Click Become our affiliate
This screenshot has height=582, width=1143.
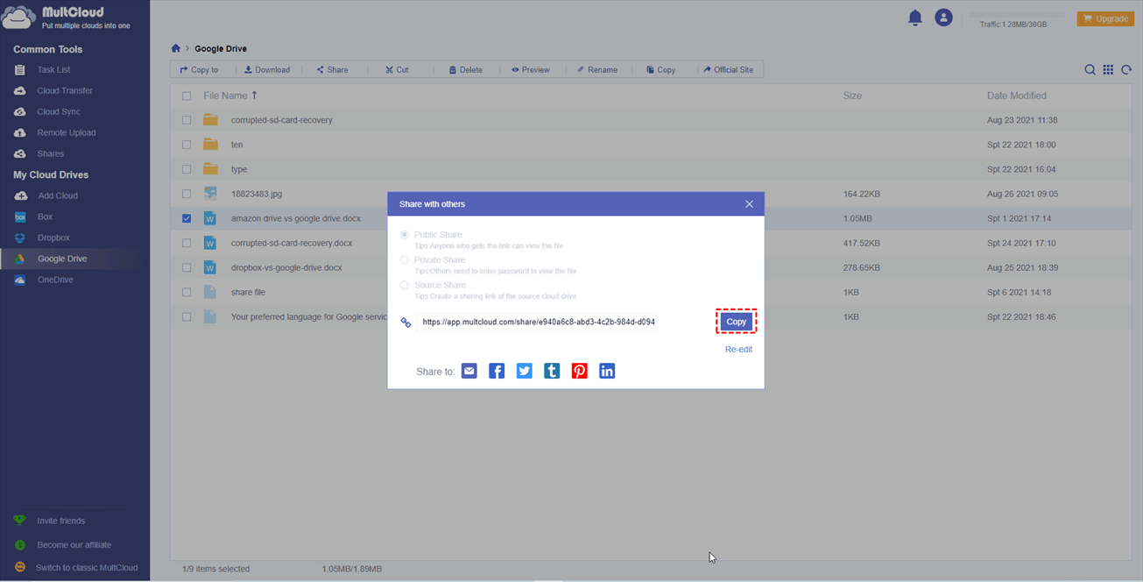[x=74, y=544]
